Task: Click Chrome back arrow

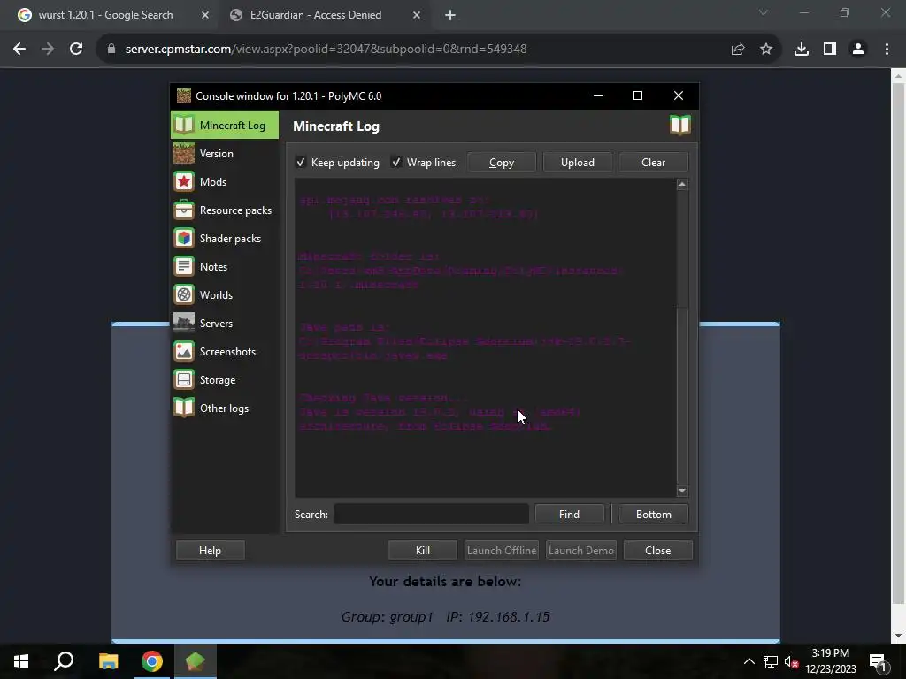Action: point(19,50)
